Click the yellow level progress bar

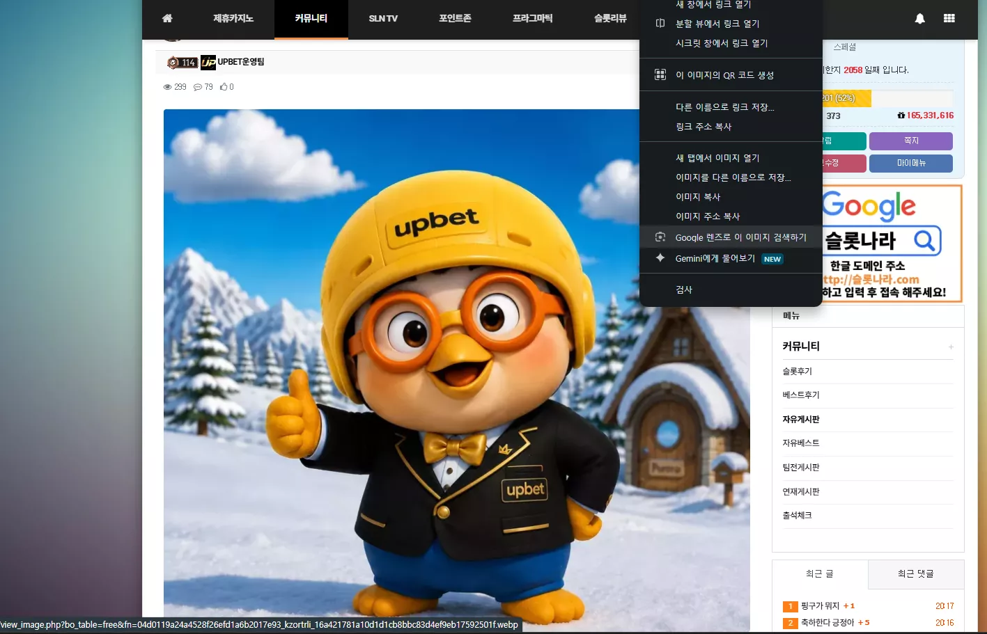tap(846, 98)
